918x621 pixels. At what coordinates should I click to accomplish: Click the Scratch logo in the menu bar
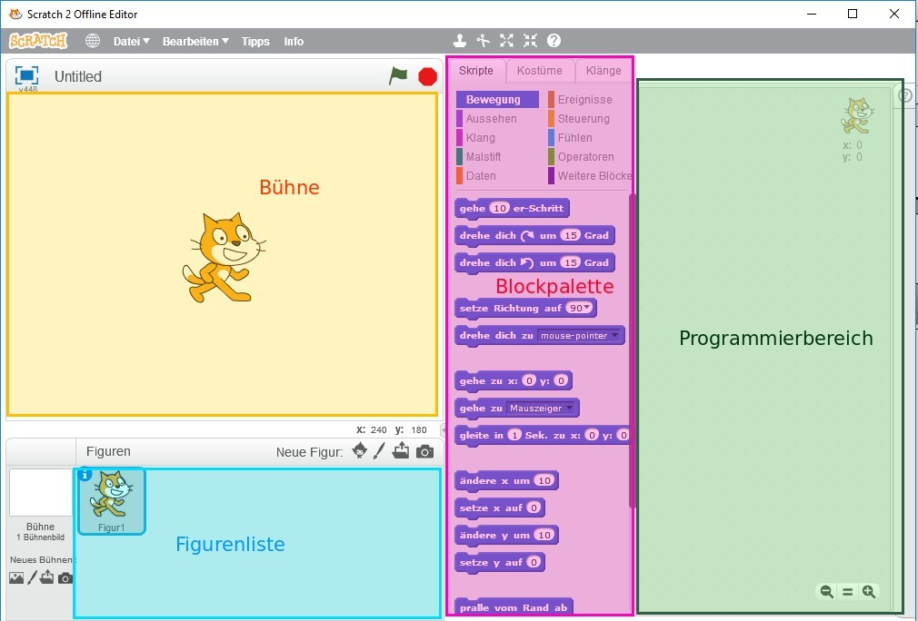pyautogui.click(x=38, y=41)
